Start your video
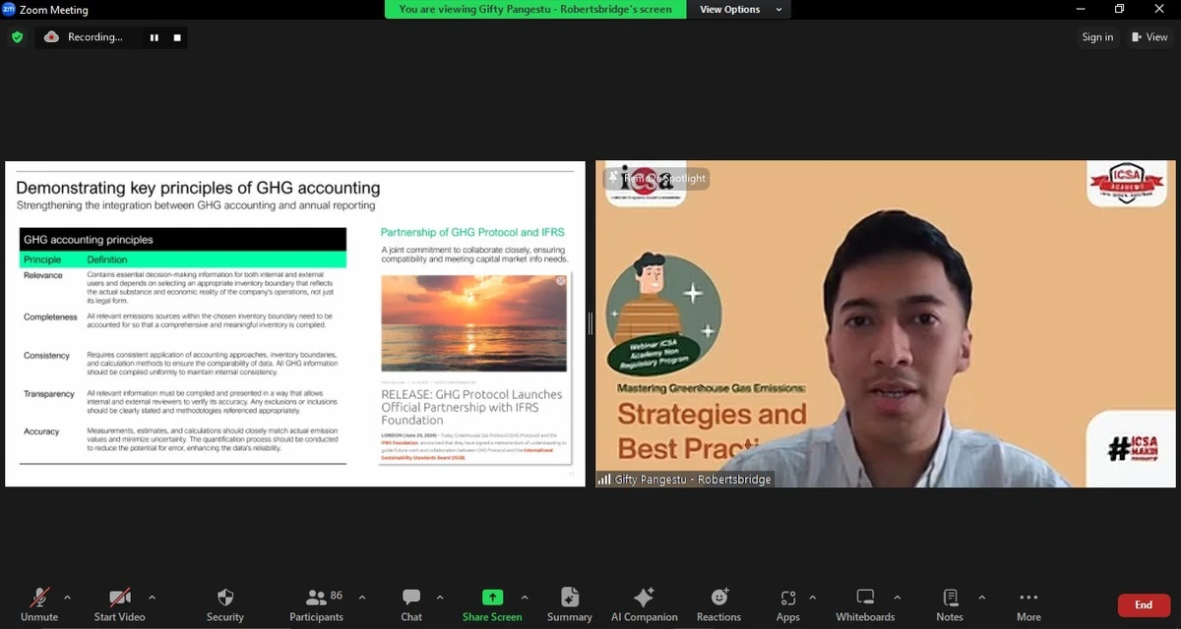The image size is (1181, 629). [118, 603]
